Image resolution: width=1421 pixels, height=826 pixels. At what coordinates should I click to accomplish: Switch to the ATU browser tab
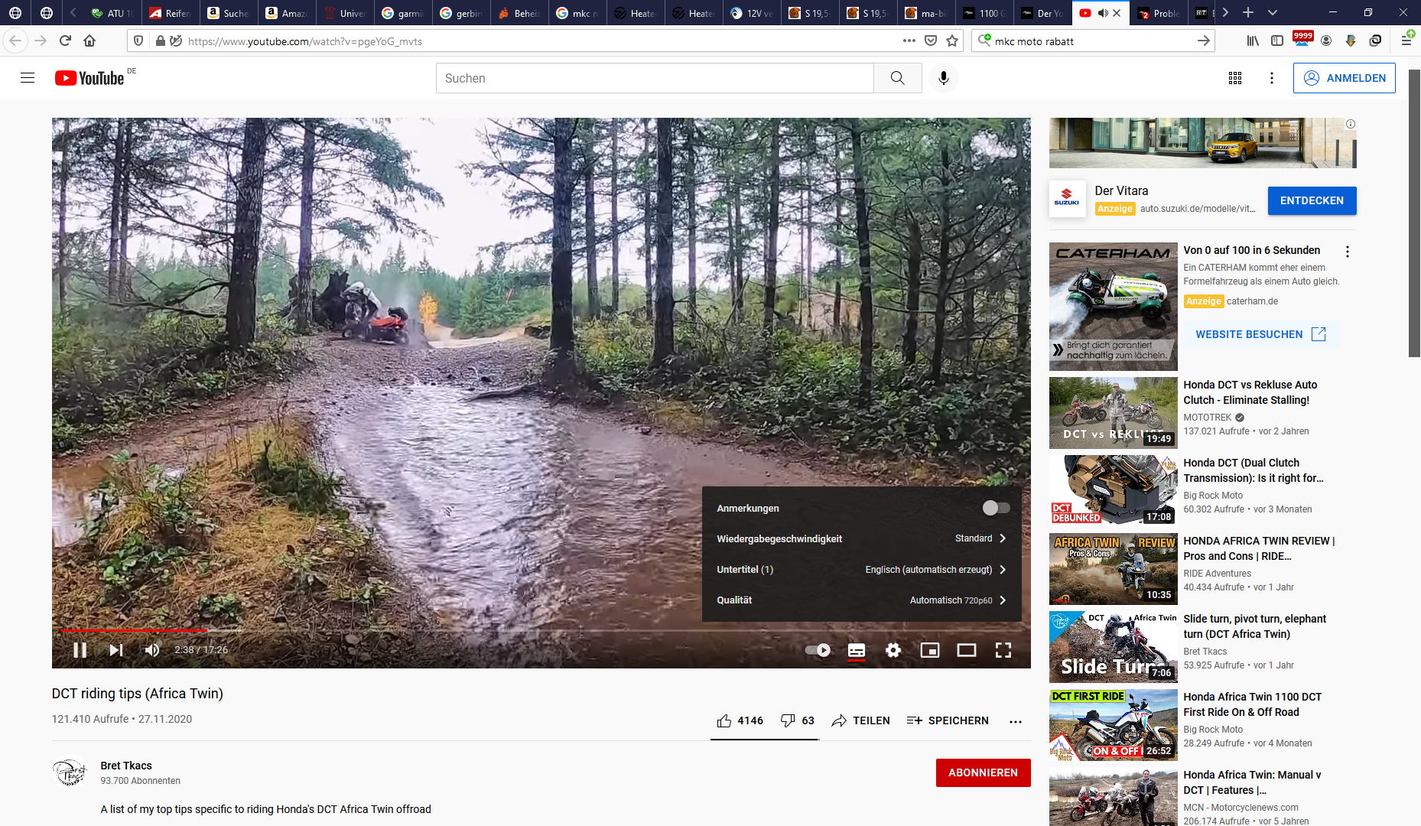coord(112,13)
